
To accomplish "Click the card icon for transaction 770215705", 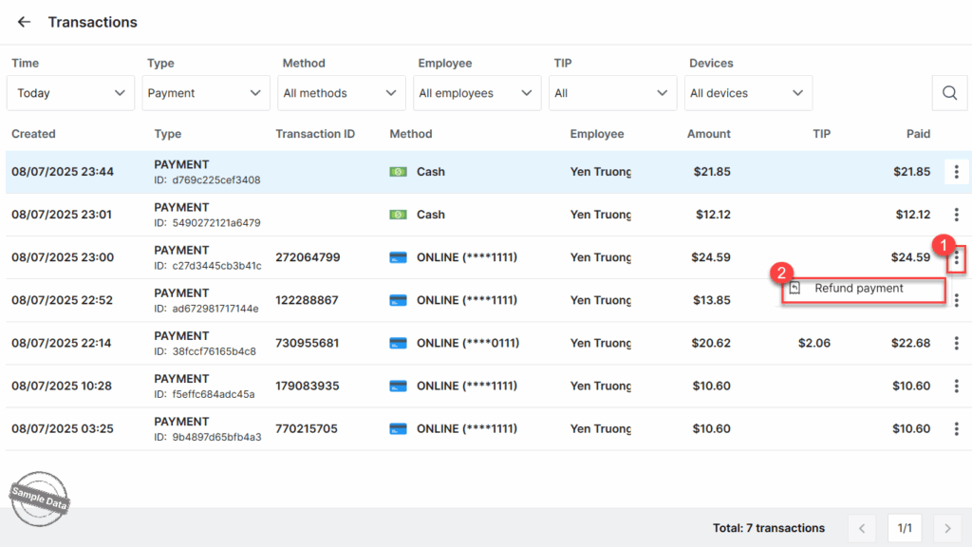I will pos(398,428).
